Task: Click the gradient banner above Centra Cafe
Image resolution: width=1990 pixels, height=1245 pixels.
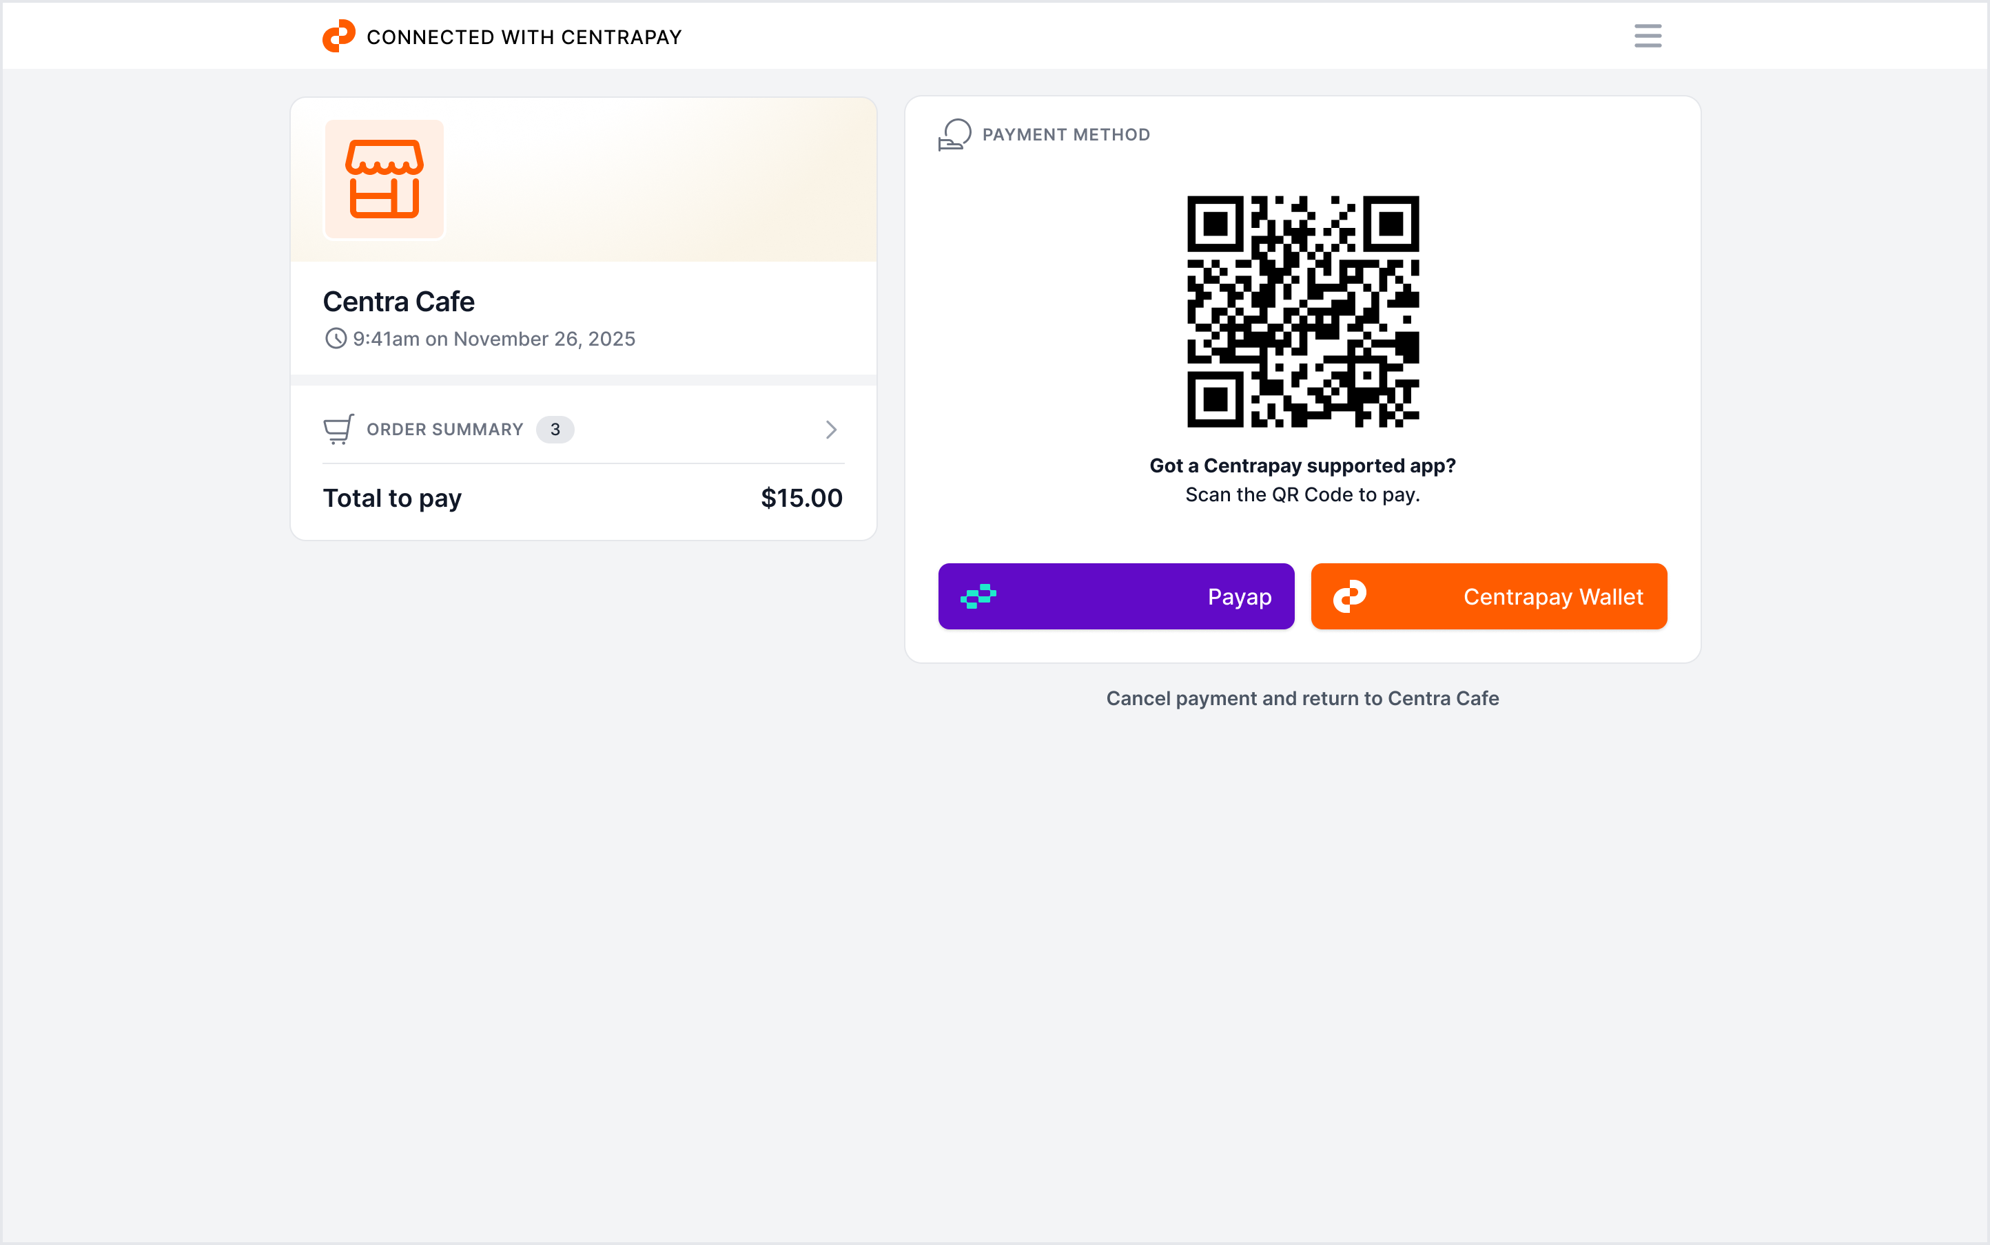Action: [659, 178]
